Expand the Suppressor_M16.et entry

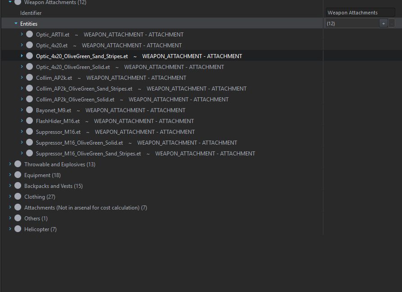(x=22, y=132)
